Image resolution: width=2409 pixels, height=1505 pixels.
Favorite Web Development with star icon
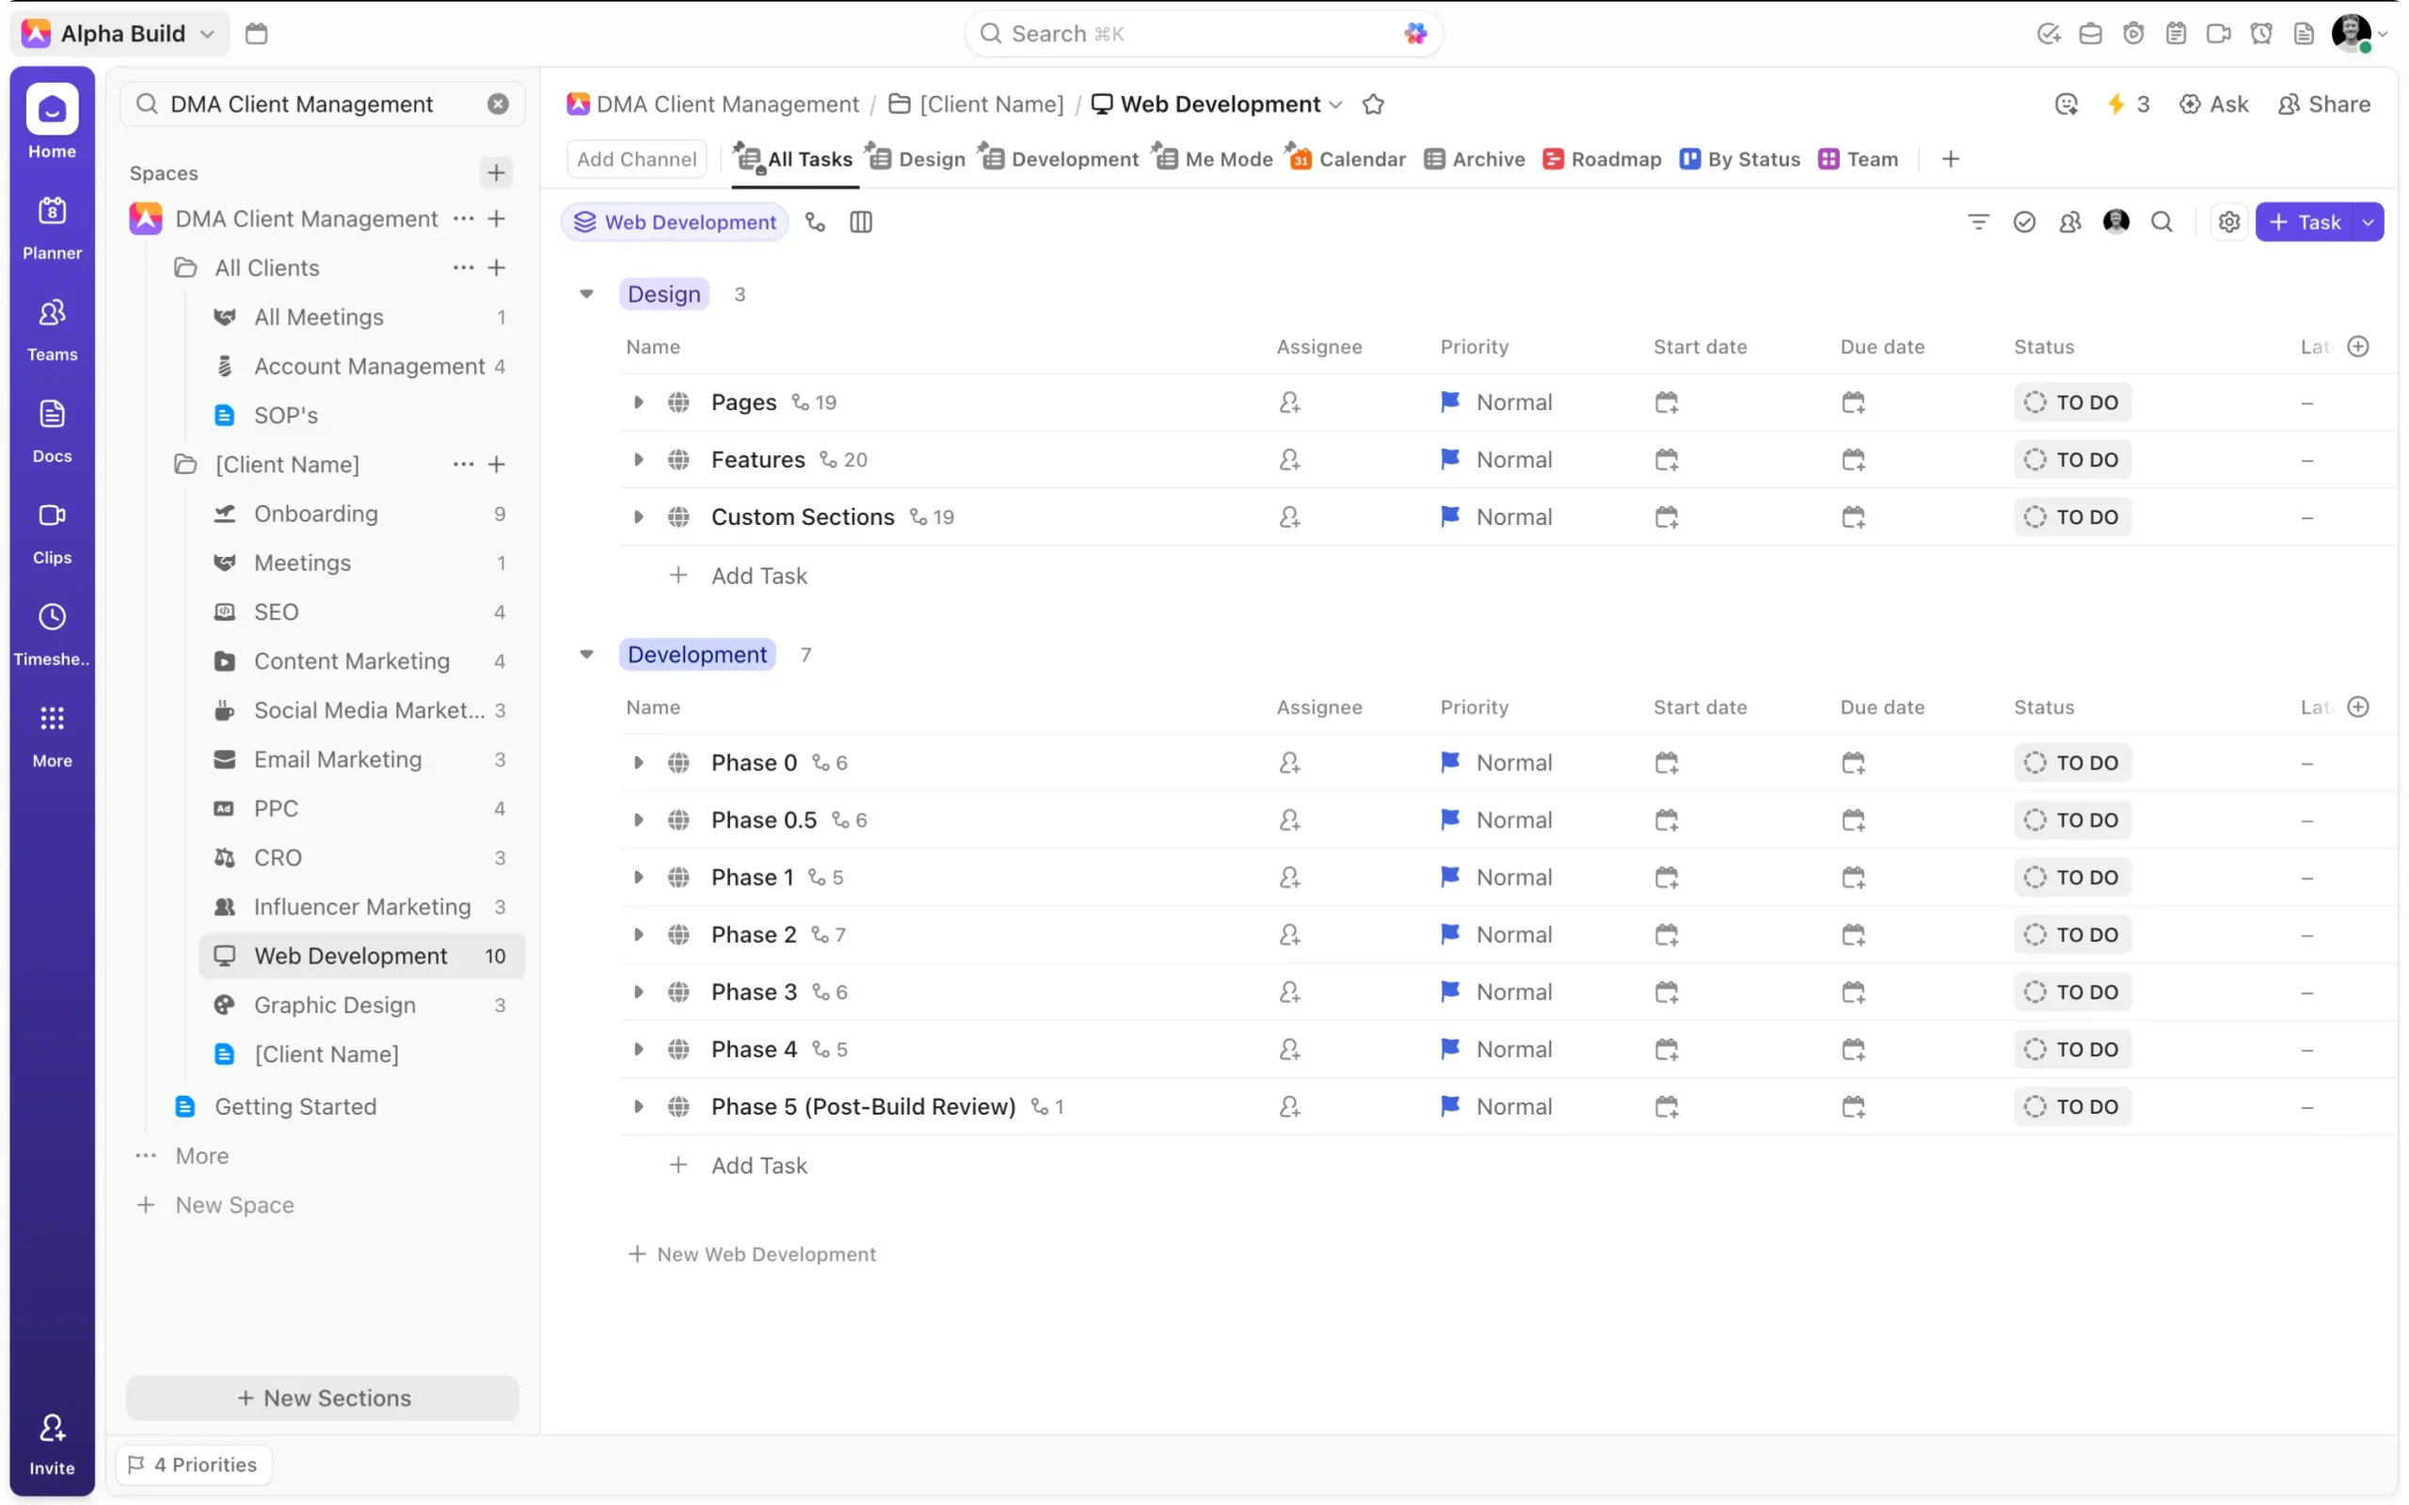click(1373, 104)
